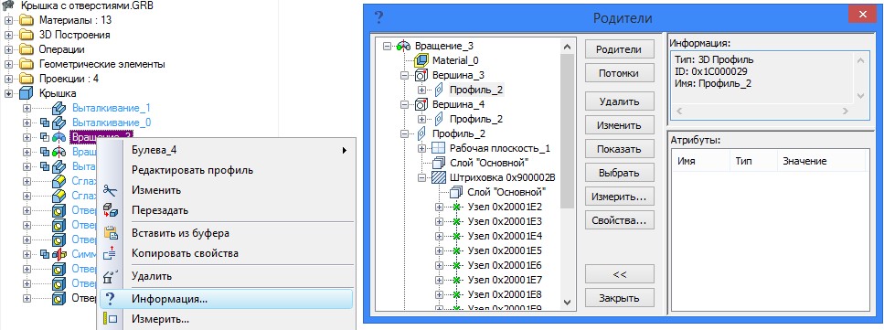Viewport: 884px width, 330px height.
Task: Click the dialog tree scrollbar up arrow
Action: click(x=567, y=47)
